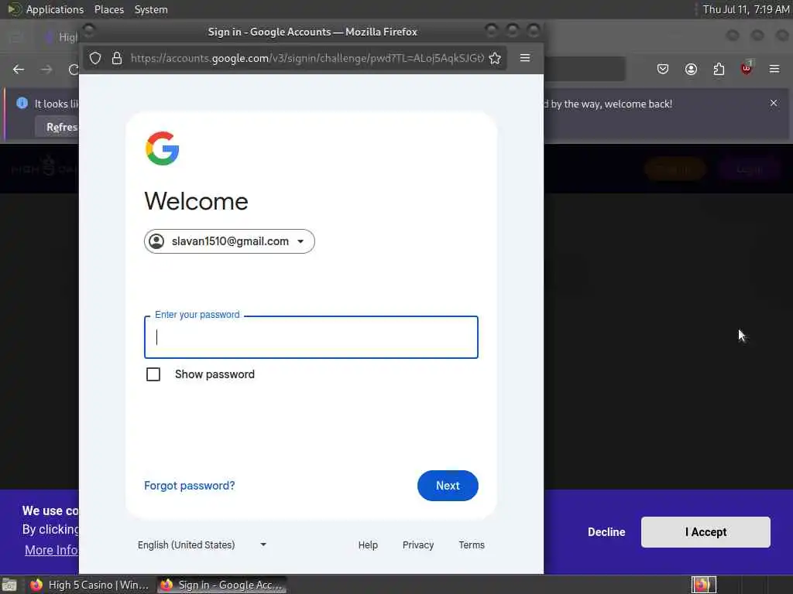Image resolution: width=793 pixels, height=594 pixels.
Task: Open the Firefox account icon
Action: [x=691, y=69]
